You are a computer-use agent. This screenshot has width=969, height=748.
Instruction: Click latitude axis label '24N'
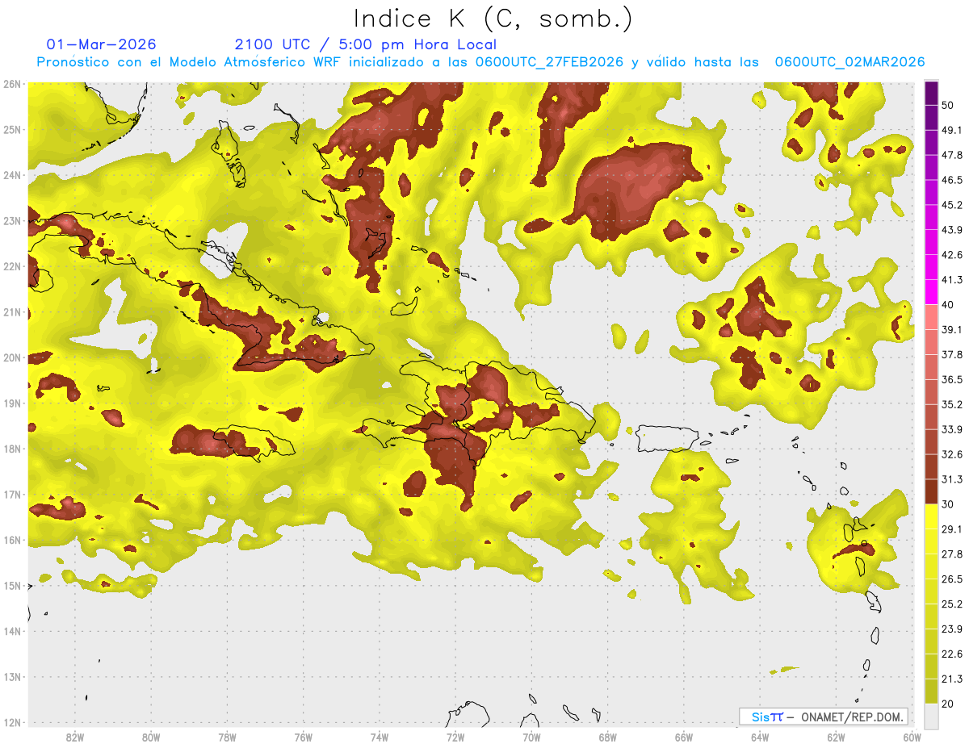coord(12,175)
